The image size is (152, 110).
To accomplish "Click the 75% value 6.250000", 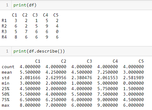I will (x=56, y=100).
